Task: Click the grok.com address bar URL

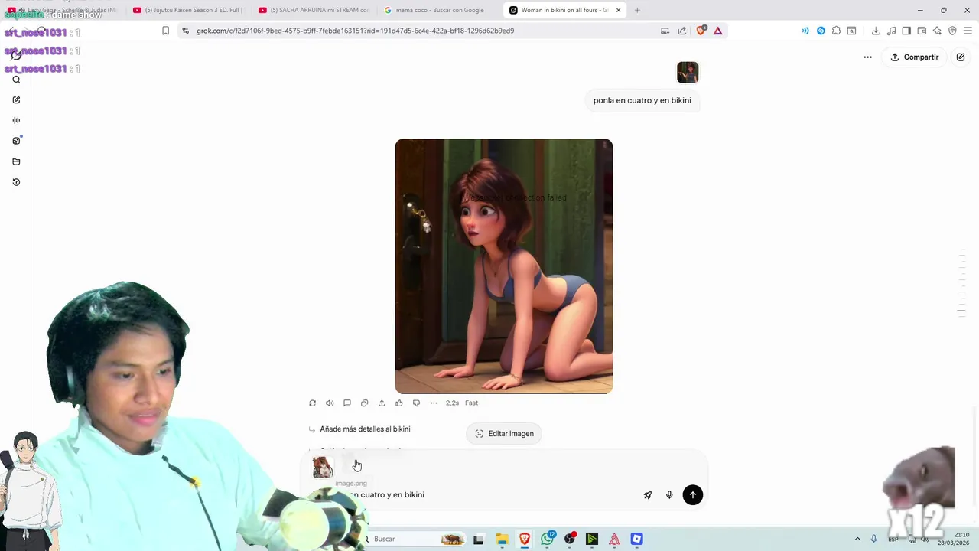Action: coord(356,31)
